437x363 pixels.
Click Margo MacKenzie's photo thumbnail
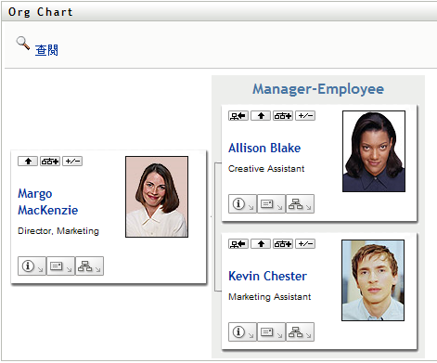(157, 197)
